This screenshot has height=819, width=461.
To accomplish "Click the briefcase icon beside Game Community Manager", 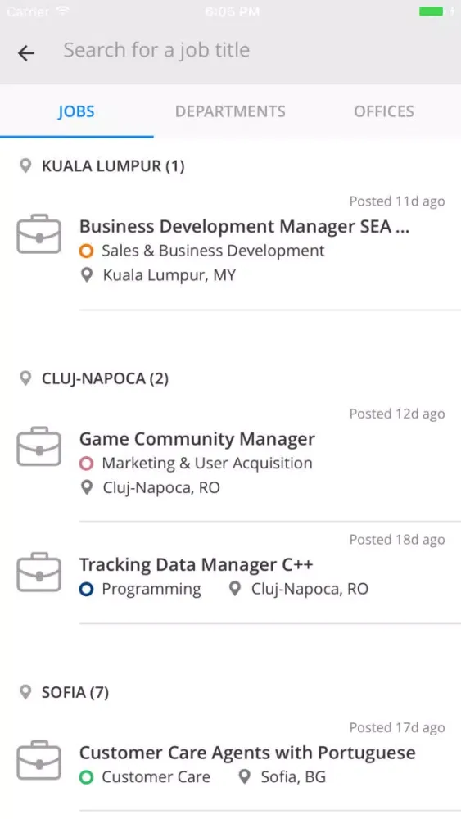I will (x=39, y=446).
